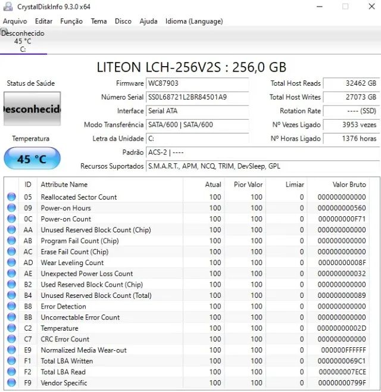Click status circle for Total LBA Read
Viewport: 381px width, 392px height.
(x=11, y=372)
